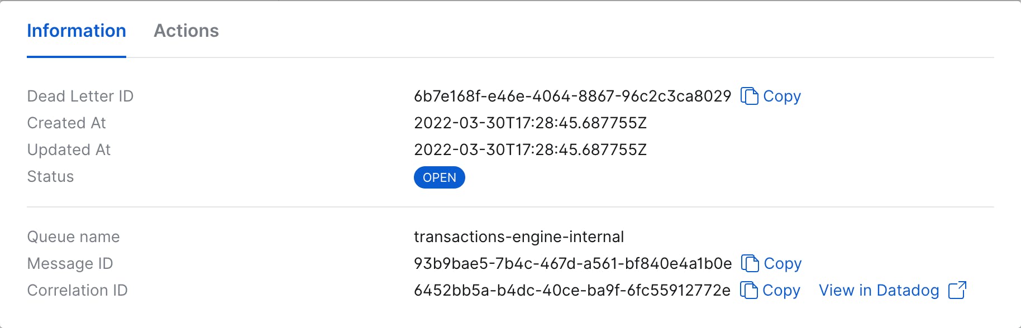The width and height of the screenshot is (1021, 328).
Task: Switch to the Actions tab
Action: [x=187, y=31]
